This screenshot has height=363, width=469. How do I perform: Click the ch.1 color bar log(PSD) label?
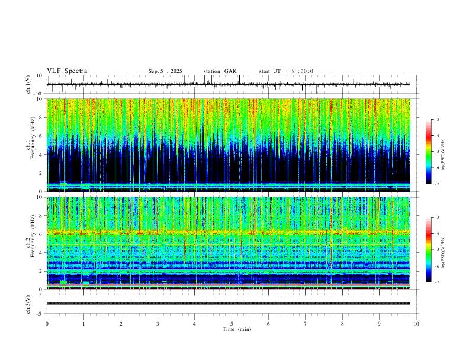click(443, 155)
